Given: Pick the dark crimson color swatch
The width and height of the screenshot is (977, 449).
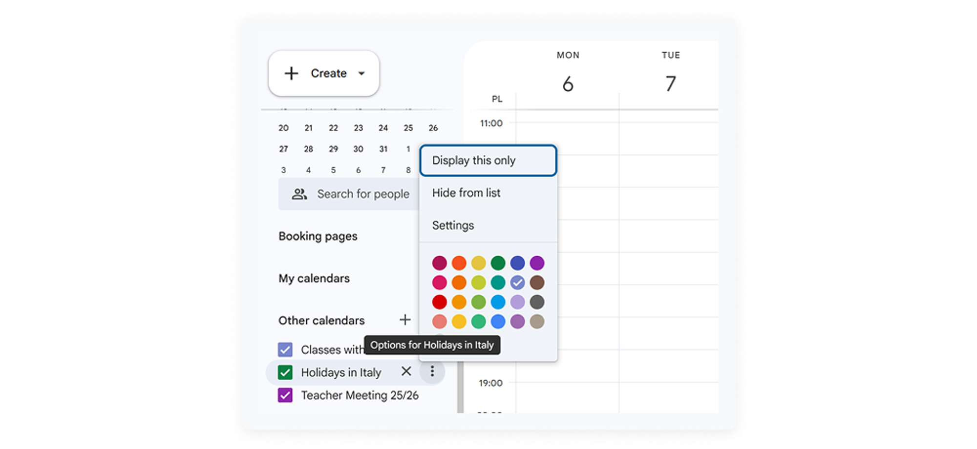Looking at the screenshot, I should click(439, 263).
